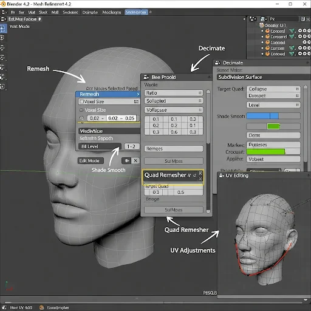
Task: Toggle first visibility circle on Conorel row
Action: [x=300, y=31]
